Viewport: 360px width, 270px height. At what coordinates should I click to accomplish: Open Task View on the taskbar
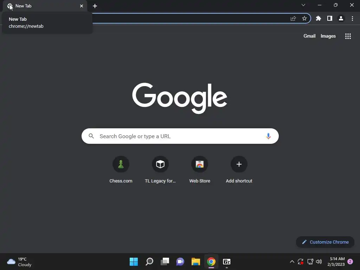(x=165, y=262)
